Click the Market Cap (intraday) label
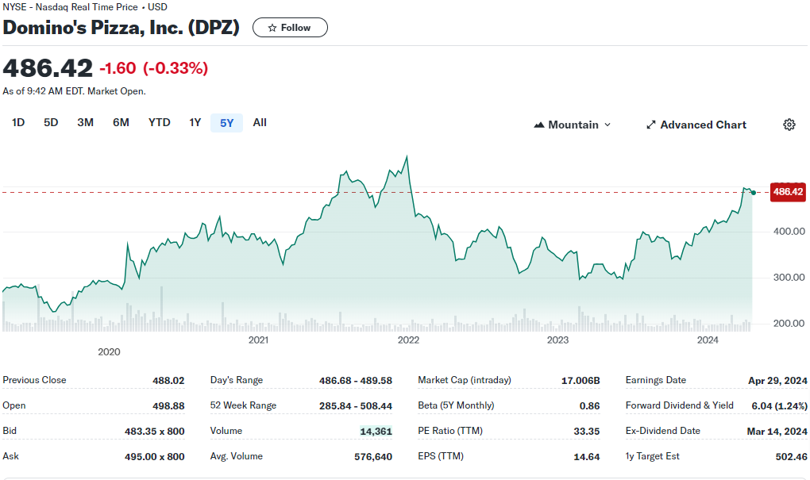The width and height of the screenshot is (810, 480). click(x=465, y=380)
